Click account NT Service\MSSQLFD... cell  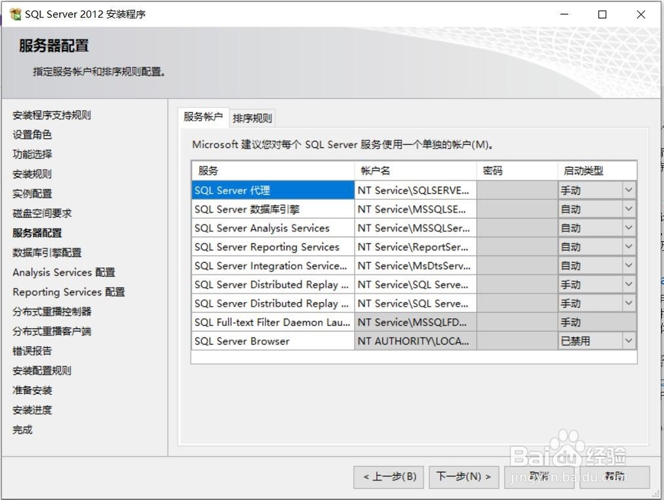pyautogui.click(x=416, y=322)
